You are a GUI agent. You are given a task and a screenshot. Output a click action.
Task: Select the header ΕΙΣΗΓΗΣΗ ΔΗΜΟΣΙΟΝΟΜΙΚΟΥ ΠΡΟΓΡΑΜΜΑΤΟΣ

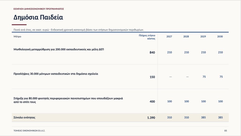tap(39, 9)
